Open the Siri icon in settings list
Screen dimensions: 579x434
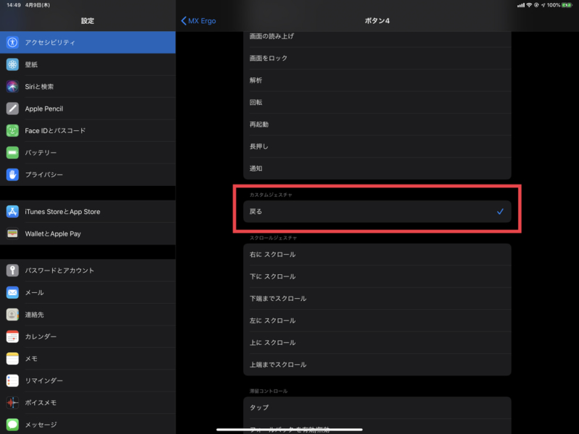tap(12, 86)
